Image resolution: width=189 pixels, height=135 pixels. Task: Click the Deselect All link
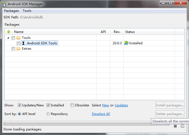point(101,114)
